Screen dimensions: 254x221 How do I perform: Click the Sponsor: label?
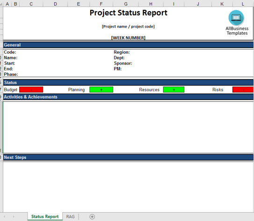click(123, 63)
